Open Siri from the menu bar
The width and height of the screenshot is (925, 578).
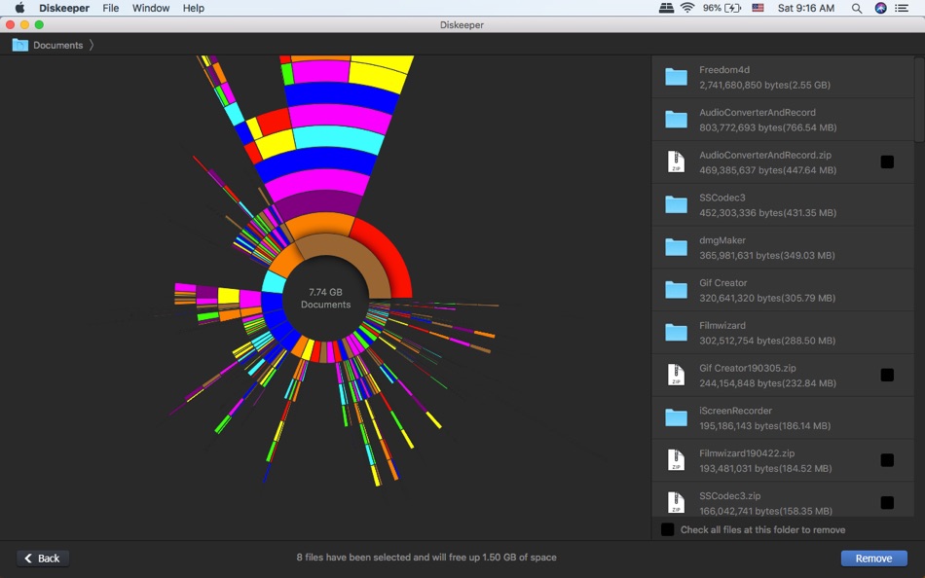click(x=880, y=8)
